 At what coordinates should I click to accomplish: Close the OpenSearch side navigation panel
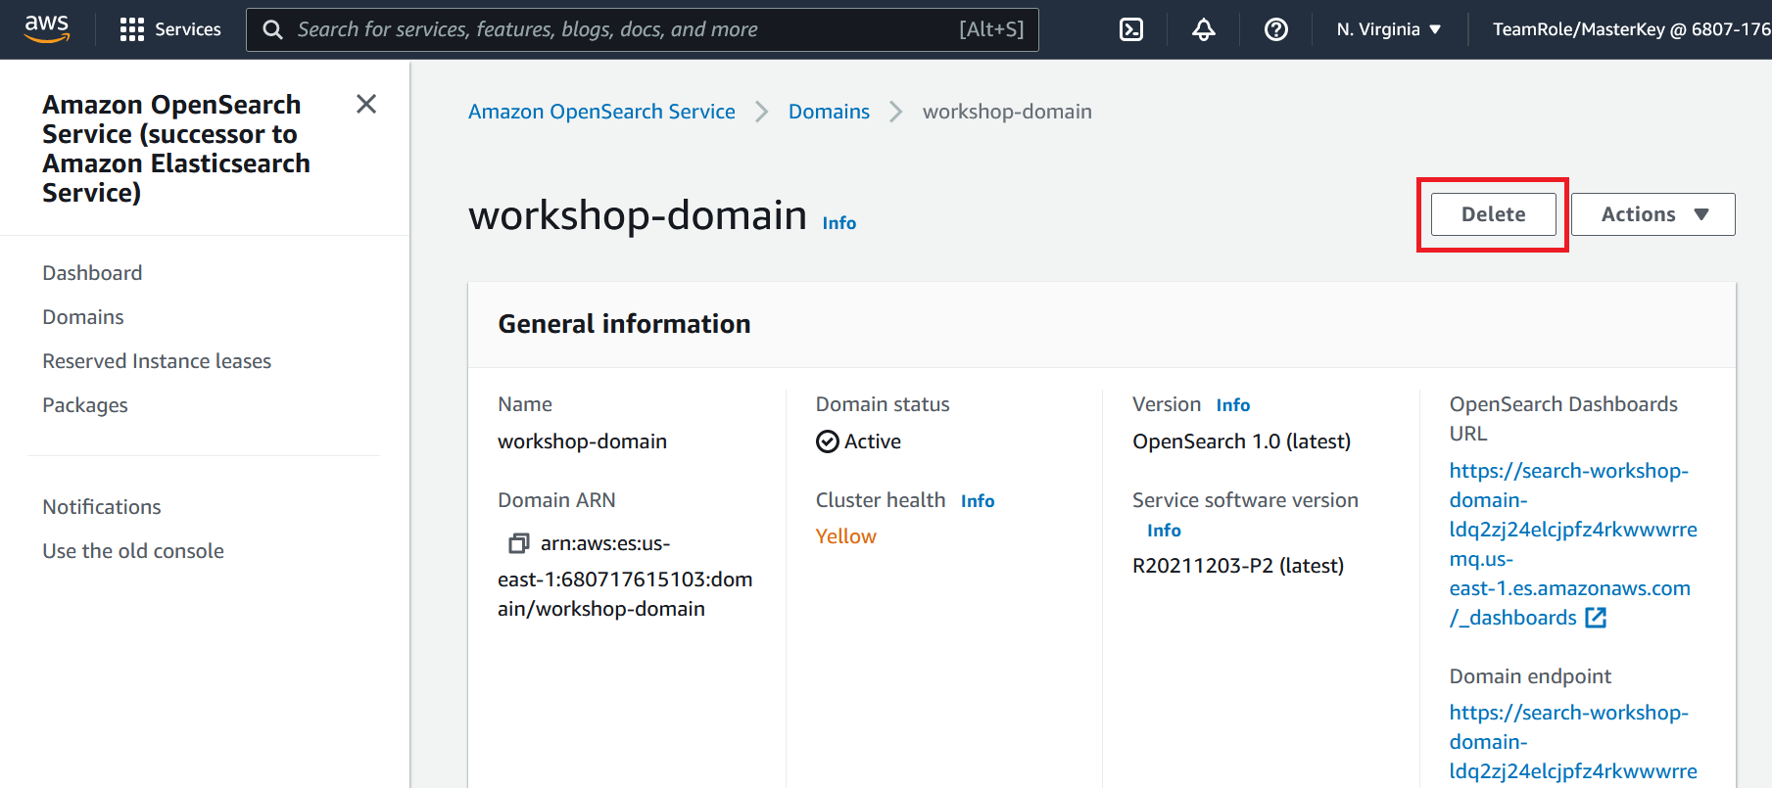(366, 104)
